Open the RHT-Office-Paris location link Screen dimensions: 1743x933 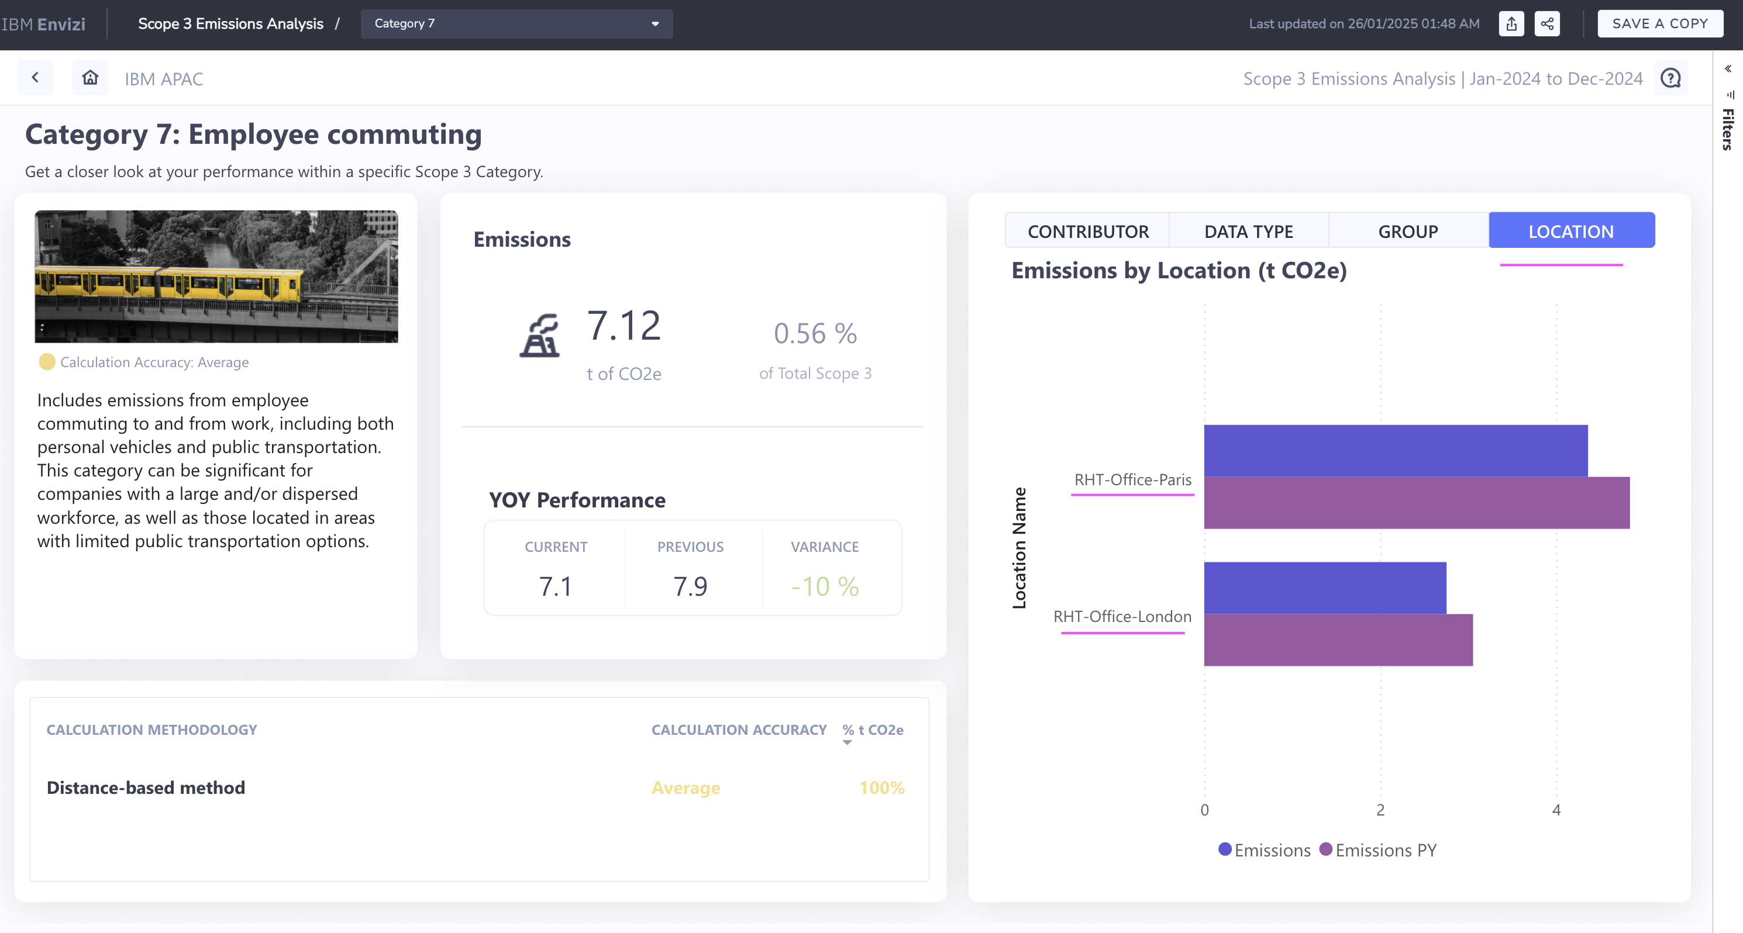[x=1133, y=480]
